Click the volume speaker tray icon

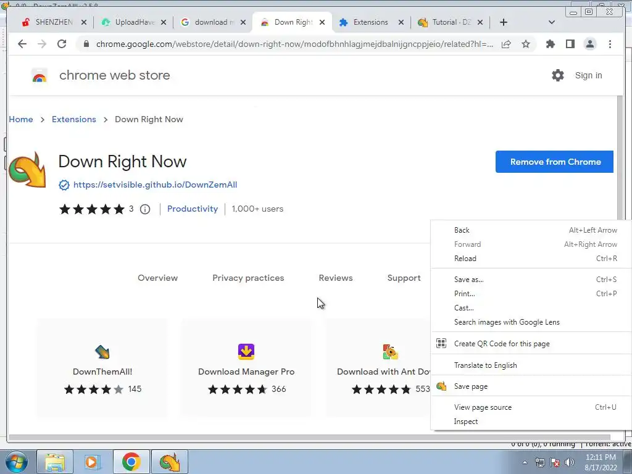[x=570, y=462]
